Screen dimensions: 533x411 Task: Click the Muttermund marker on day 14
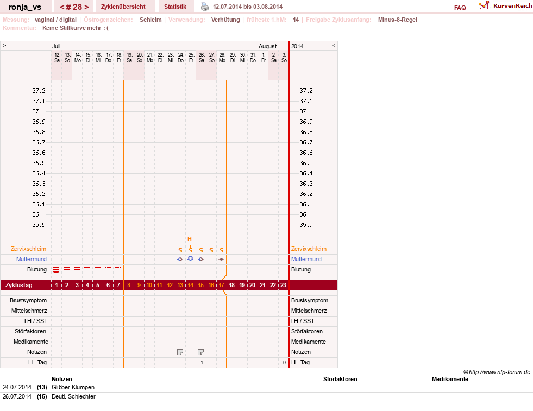(x=190, y=258)
